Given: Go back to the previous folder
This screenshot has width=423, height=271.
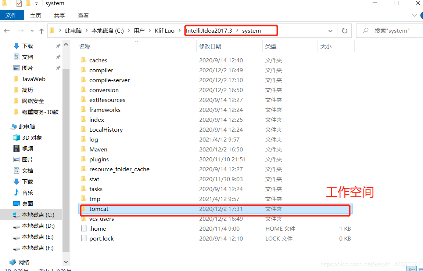Looking at the screenshot, I should click(x=7, y=31).
